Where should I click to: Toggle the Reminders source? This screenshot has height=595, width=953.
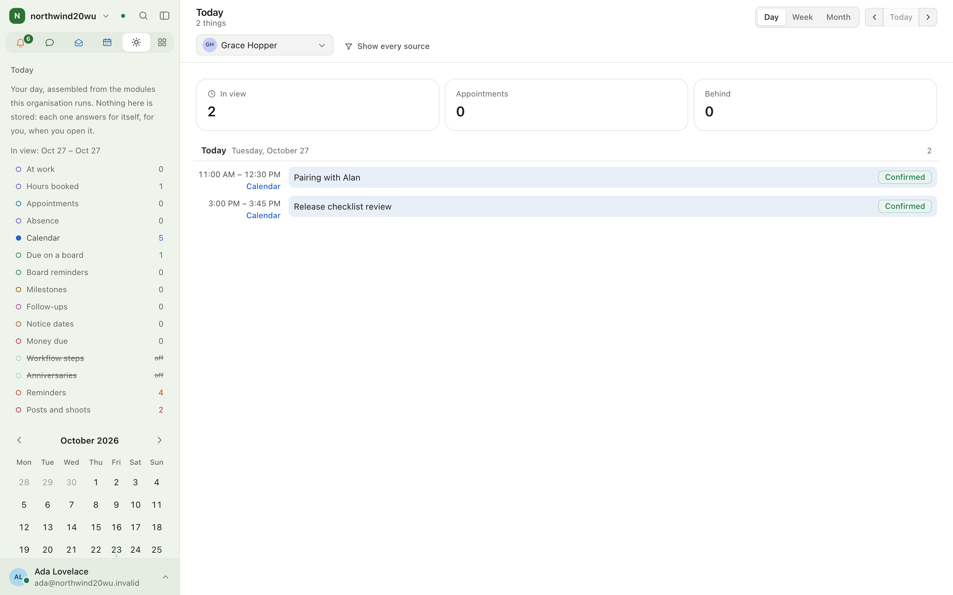point(89,393)
